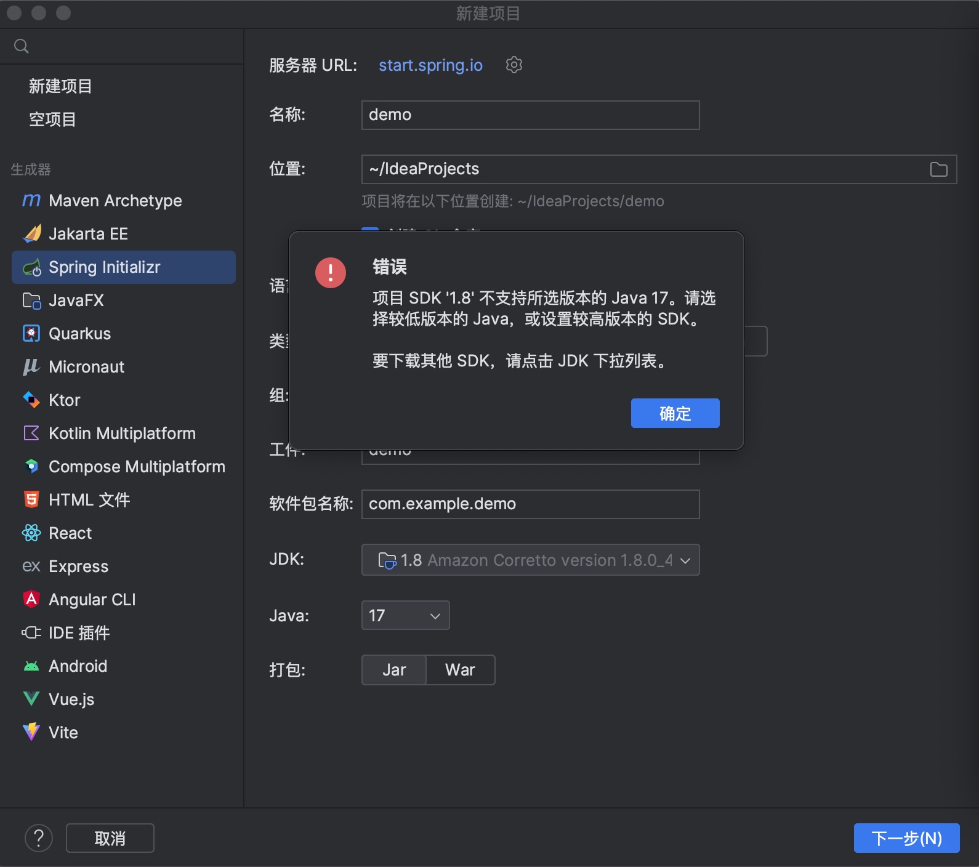Select the Vite generator label
Image resolution: width=979 pixels, height=867 pixels.
pyautogui.click(x=63, y=733)
